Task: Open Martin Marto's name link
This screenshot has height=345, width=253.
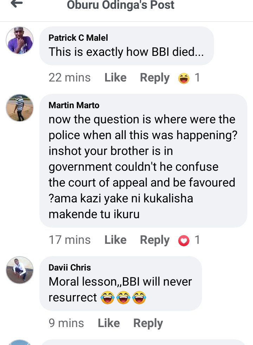Action: [x=74, y=105]
